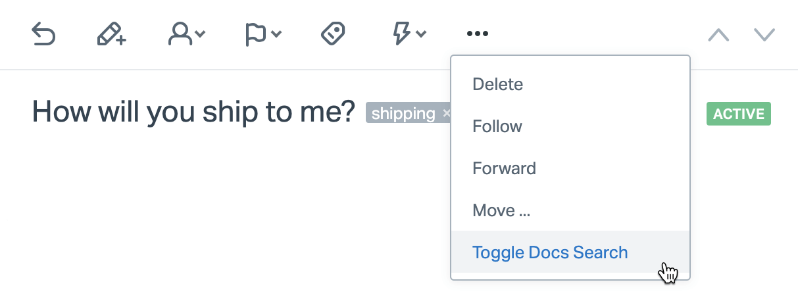This screenshot has width=798, height=301.
Task: Click the Assign person icon
Action: (180, 34)
